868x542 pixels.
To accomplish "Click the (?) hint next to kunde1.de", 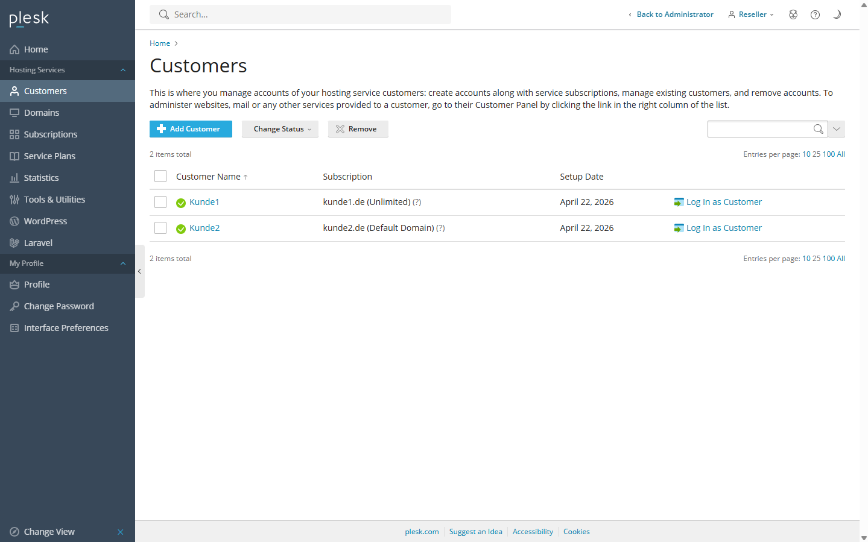I will pos(417,203).
